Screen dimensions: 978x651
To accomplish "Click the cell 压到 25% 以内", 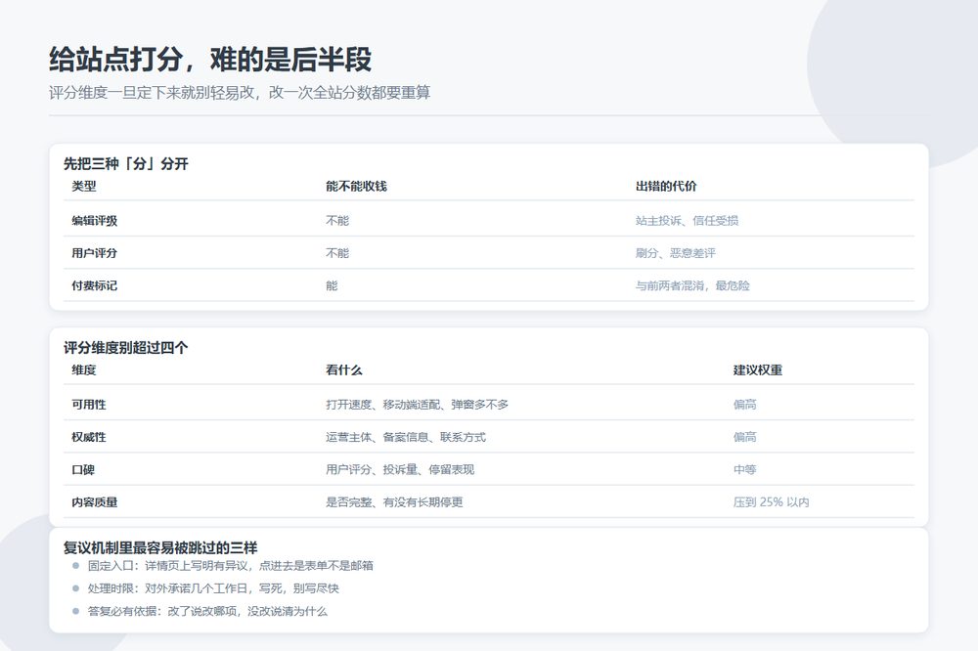I will tap(771, 501).
